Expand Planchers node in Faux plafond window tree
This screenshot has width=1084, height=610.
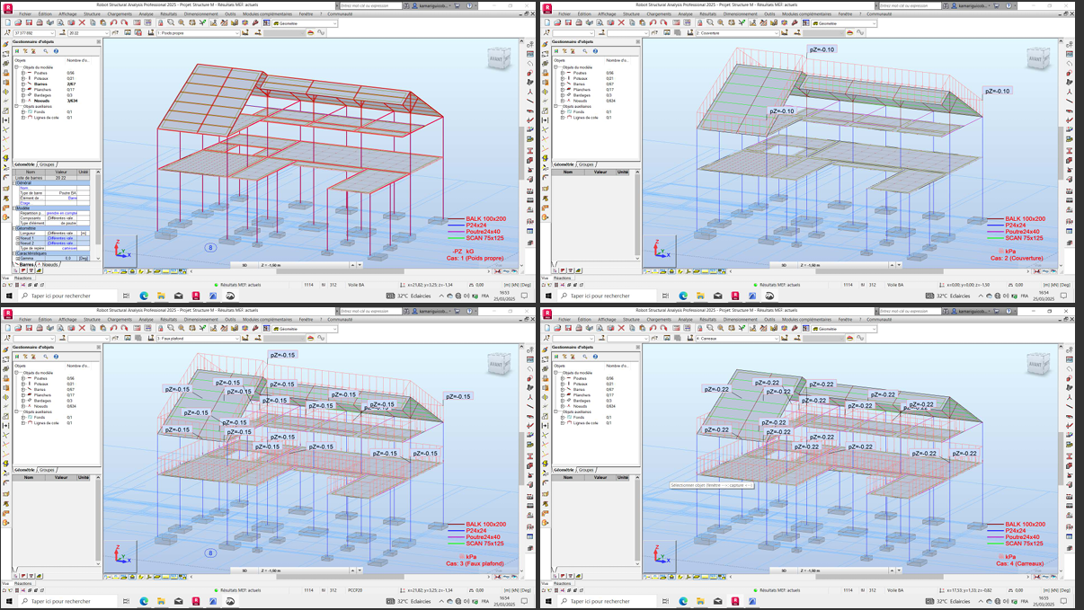click(22, 395)
